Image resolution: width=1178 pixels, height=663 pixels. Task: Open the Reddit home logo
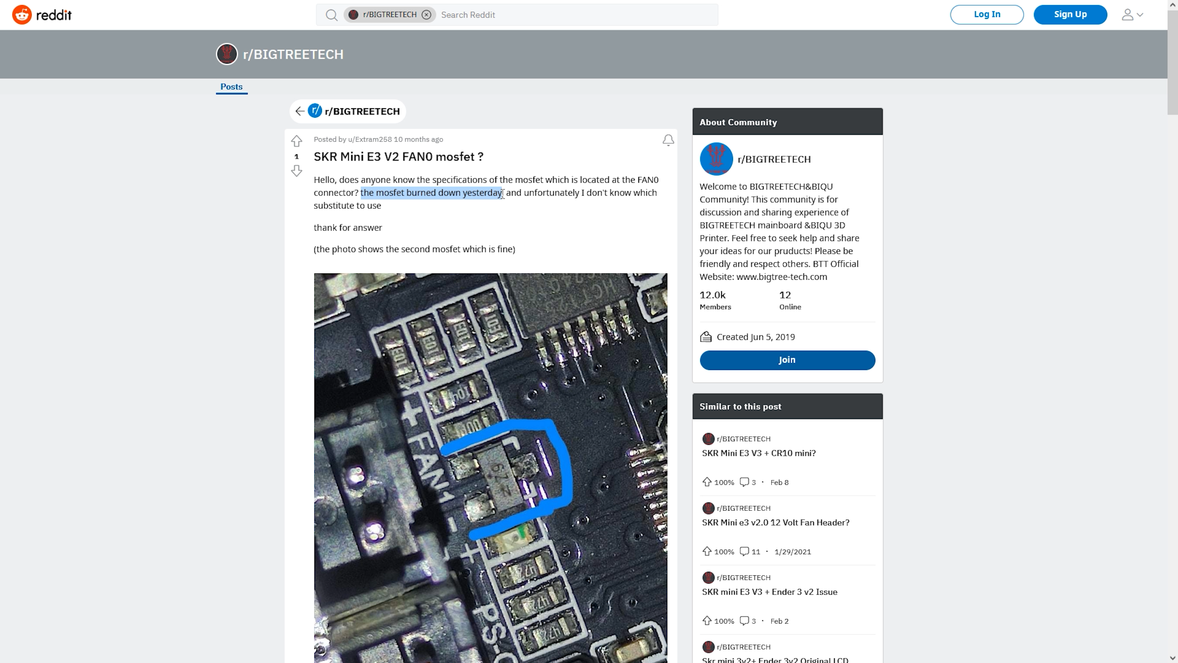click(x=42, y=15)
